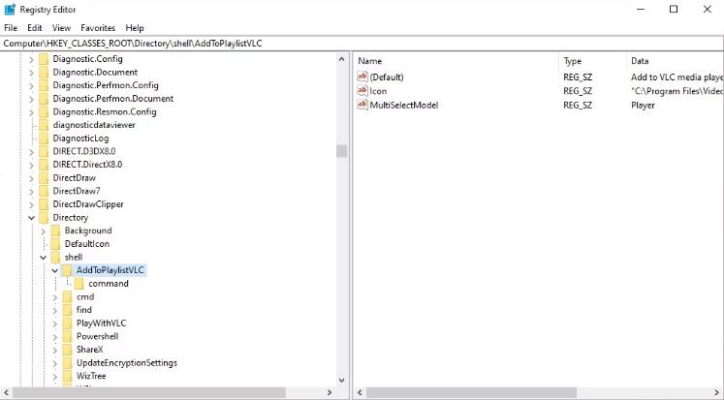Expand the DirectDraw key
Viewport: 724px width, 400px height.
tap(31, 177)
